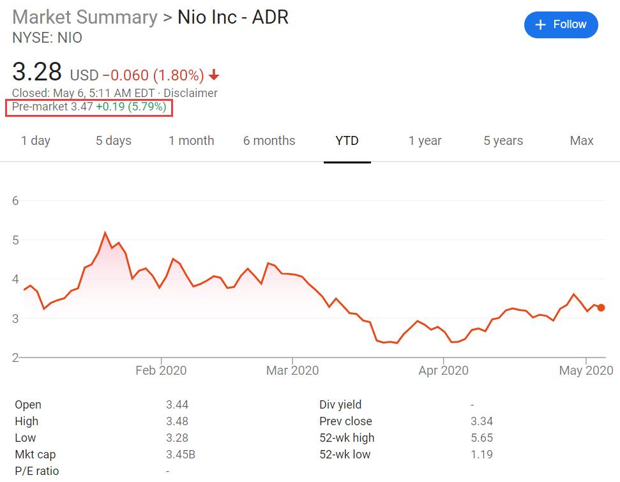The width and height of the screenshot is (620, 482).
Task: Click the red downward price arrow
Action: pyautogui.click(x=213, y=75)
